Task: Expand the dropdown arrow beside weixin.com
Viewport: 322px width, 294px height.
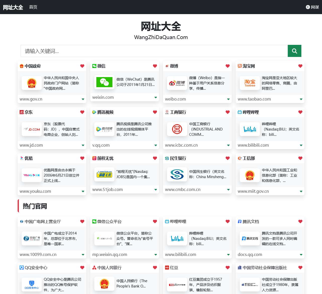Action: pos(156,97)
